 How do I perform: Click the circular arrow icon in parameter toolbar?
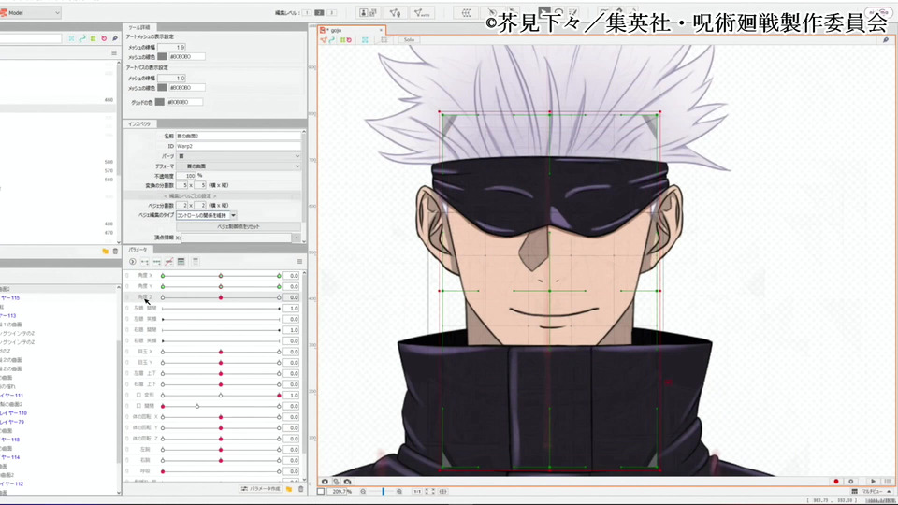point(132,262)
